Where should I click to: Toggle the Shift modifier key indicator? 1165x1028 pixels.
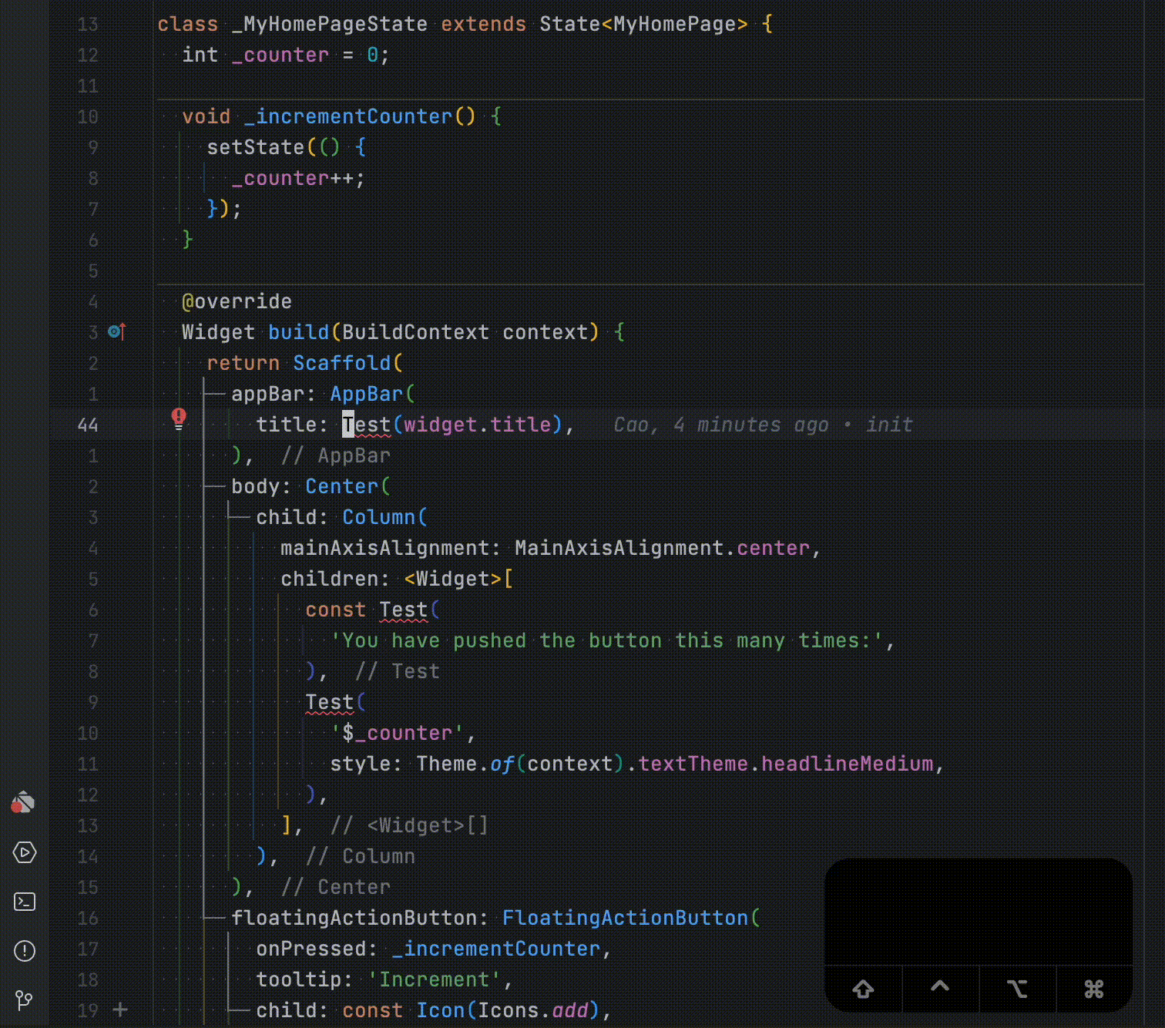(863, 989)
